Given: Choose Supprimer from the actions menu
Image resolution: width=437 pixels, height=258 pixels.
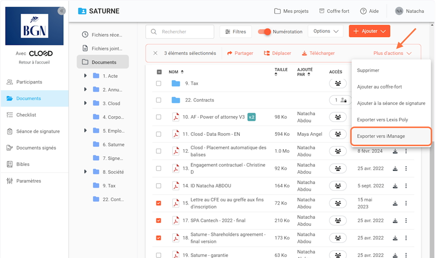Looking at the screenshot, I should pos(368,71).
